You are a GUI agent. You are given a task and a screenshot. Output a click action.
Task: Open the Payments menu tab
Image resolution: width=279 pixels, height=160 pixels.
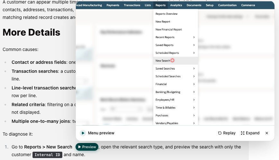point(113,5)
